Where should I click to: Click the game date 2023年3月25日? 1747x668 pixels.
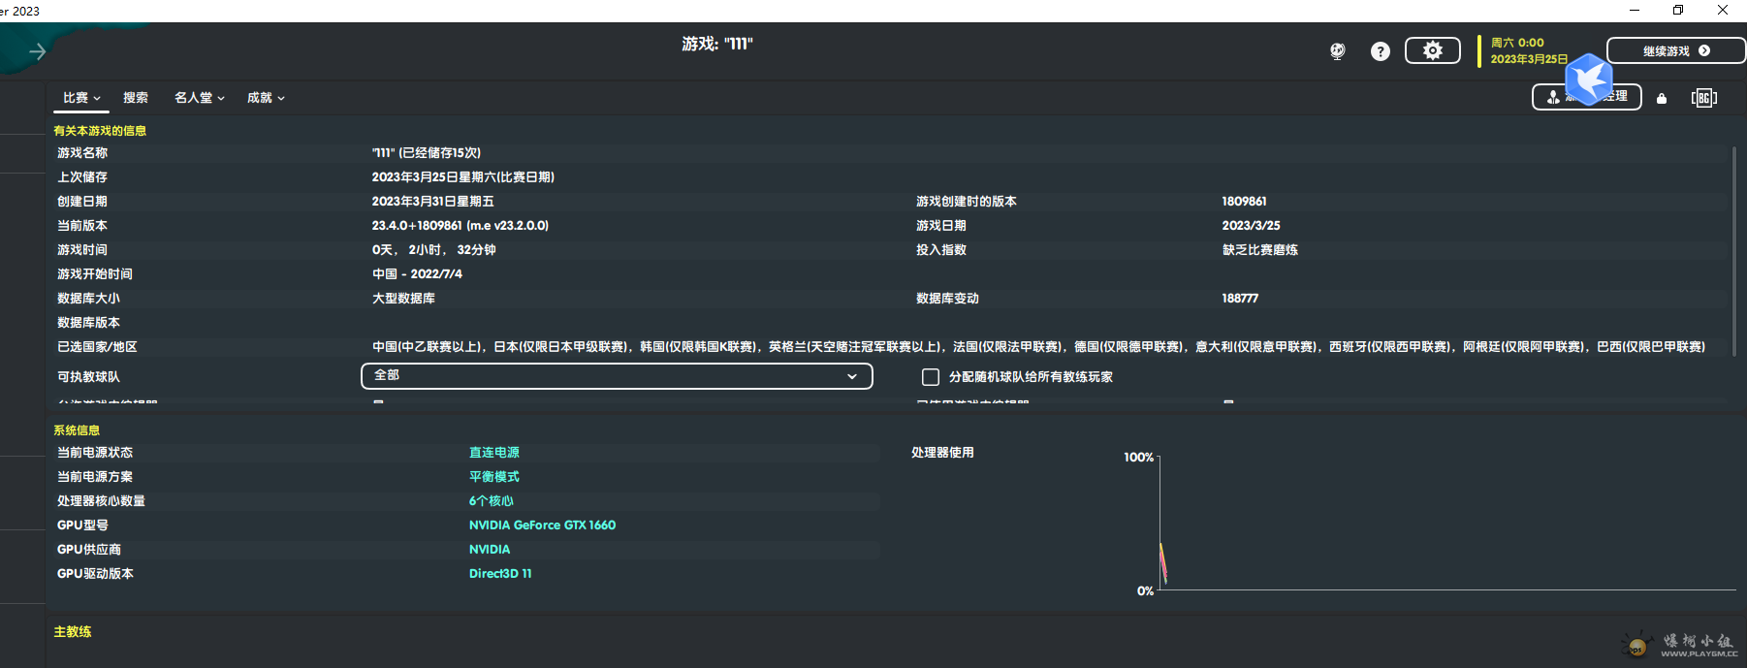coord(1528,59)
